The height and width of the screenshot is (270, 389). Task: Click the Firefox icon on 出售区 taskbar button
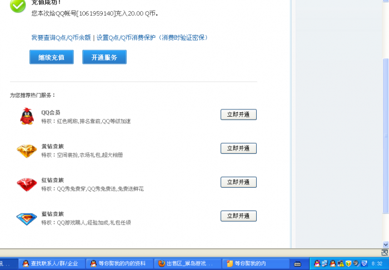162,263
